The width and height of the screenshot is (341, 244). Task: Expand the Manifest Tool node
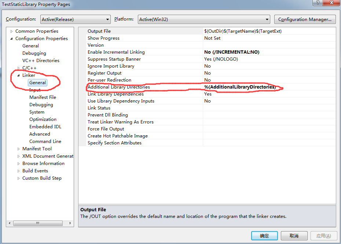(18, 149)
